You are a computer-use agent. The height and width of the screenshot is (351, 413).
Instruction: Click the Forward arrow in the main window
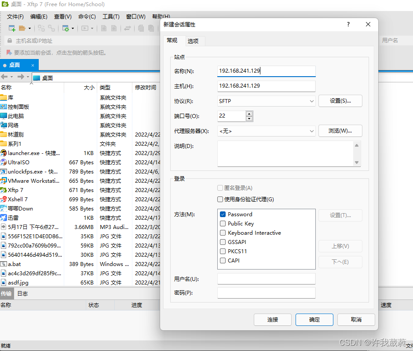(21, 77)
